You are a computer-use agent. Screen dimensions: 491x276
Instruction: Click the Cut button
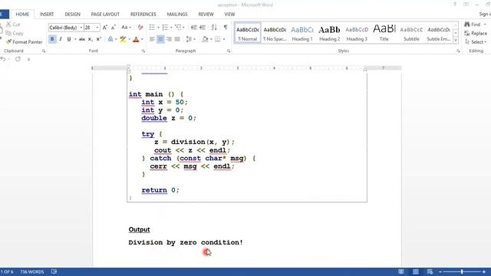[13, 25]
